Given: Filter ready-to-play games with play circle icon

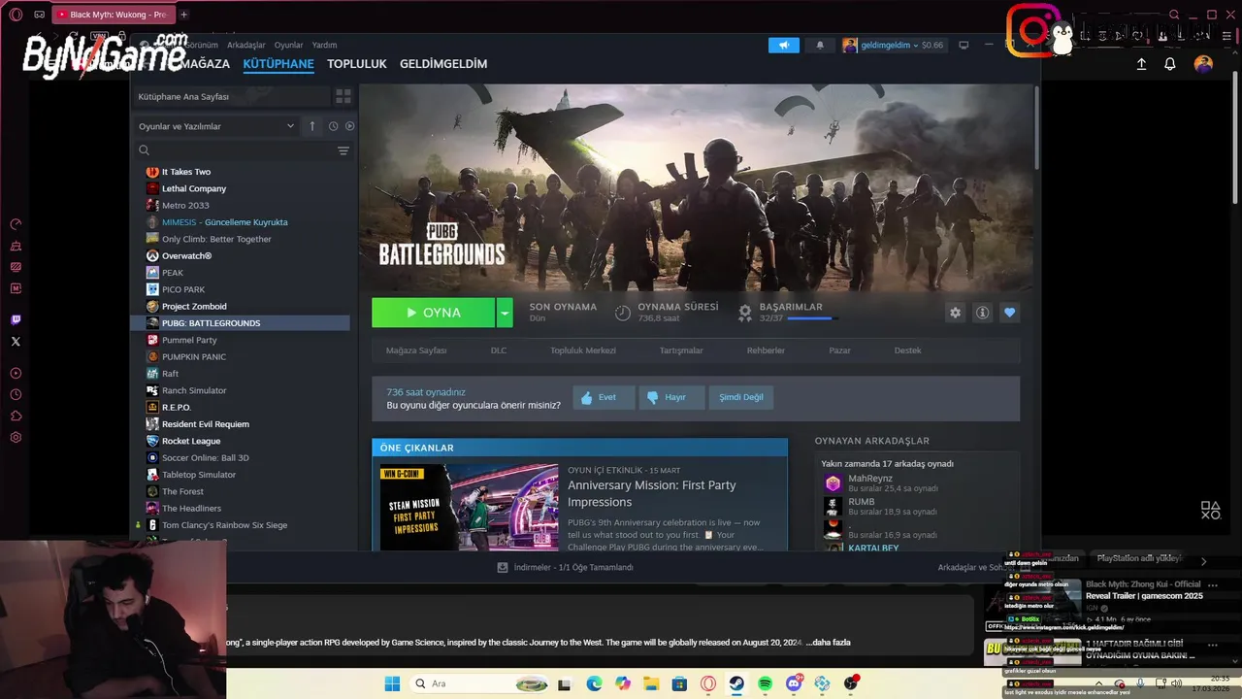Looking at the screenshot, I should [349, 126].
